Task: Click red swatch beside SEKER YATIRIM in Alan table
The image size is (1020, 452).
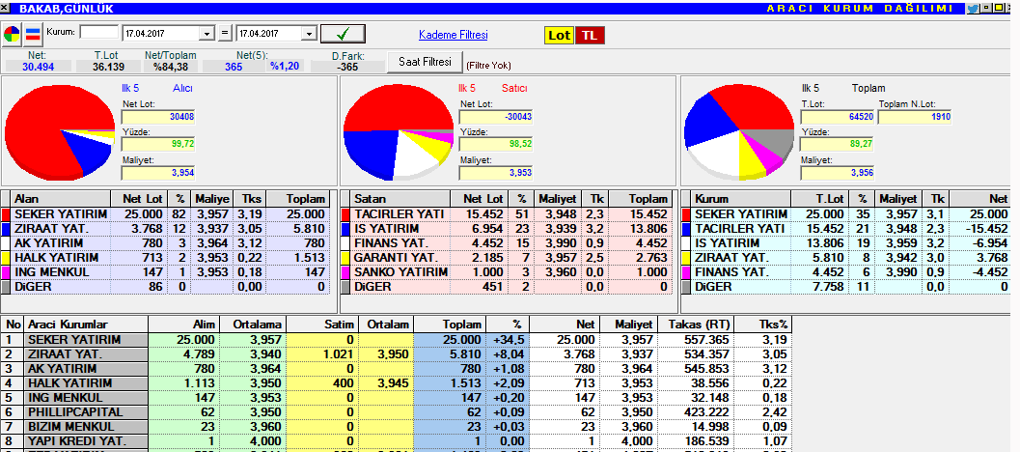Action: pyautogui.click(x=6, y=214)
